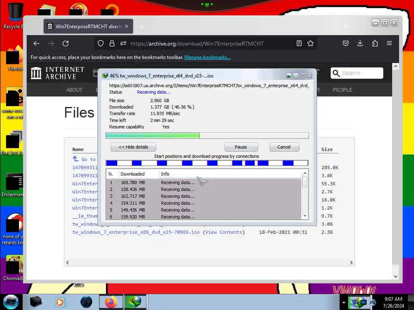Image resolution: width=414 pixels, height=310 pixels.
Task: Click the green tray icon in dialog title bar
Action: pyautogui.click(x=289, y=76)
